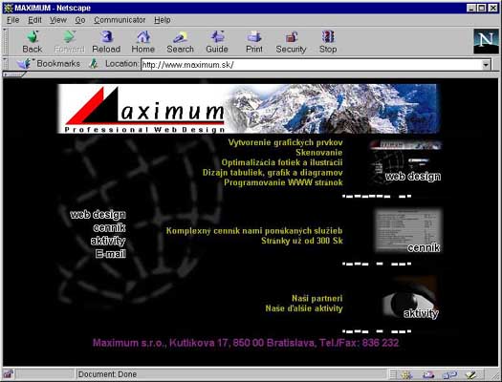The image size is (502, 382).
Task: Open the web design thumbnail image
Action: point(405,163)
